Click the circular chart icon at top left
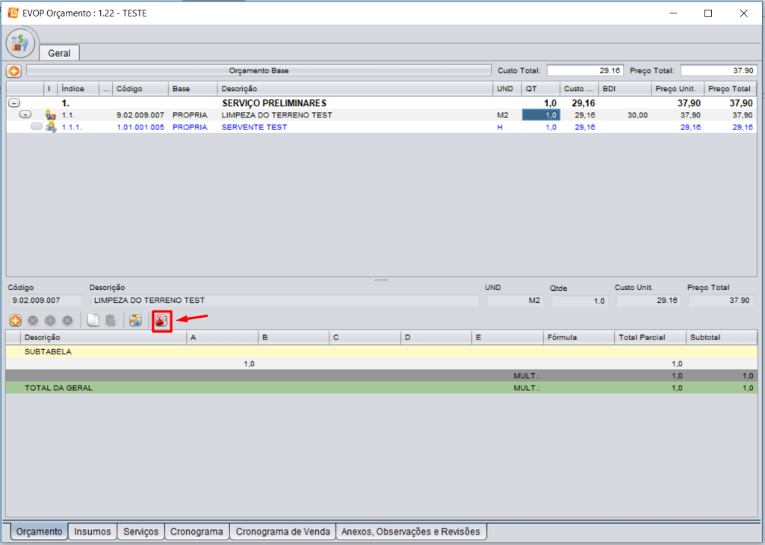 [x=20, y=43]
